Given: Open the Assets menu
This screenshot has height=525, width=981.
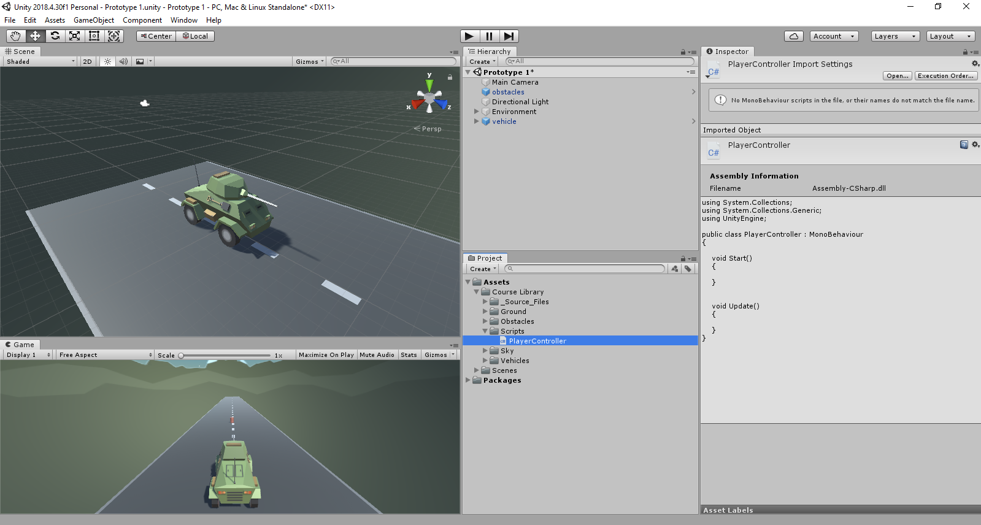Looking at the screenshot, I should pos(55,20).
